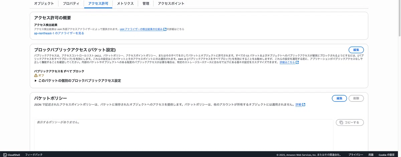Select the アクセス許可 tab
The image size is (401, 157).
click(98, 4)
